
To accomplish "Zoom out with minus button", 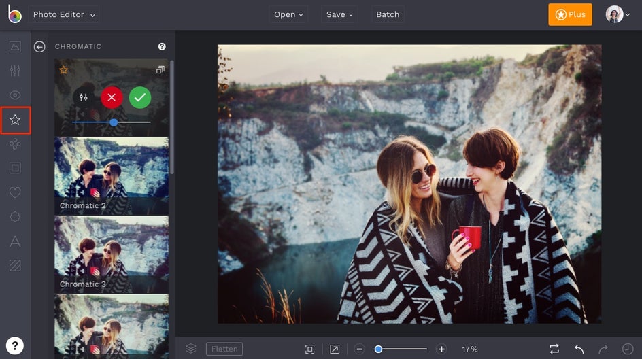I will tap(360, 349).
